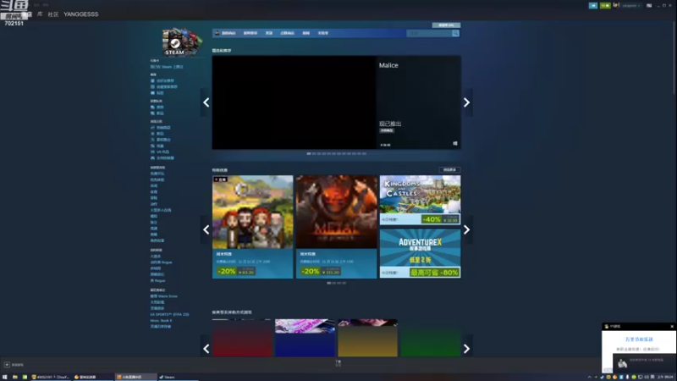677x381 pixels.
Task: Open the EA SPORTS FIFA 23 link
Action: (x=169, y=314)
